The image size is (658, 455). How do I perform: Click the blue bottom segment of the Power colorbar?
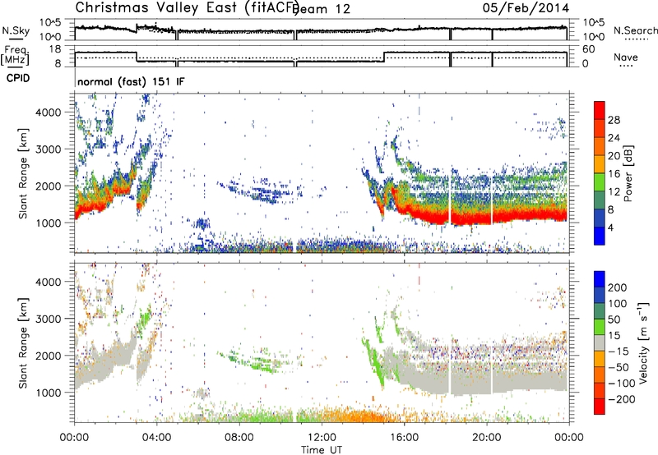[600, 236]
